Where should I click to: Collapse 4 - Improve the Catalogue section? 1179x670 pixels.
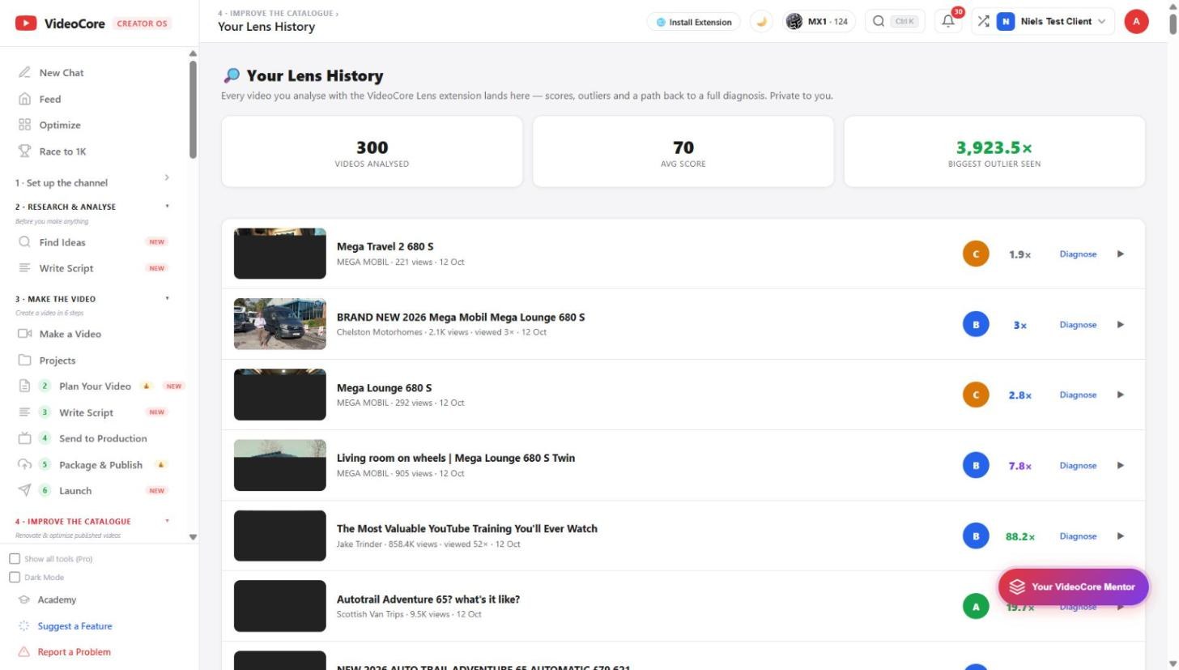(93, 522)
